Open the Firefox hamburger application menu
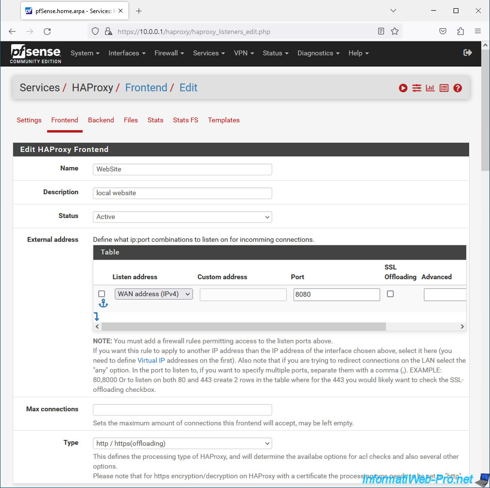Screen dimensions: 490x488 (477, 31)
